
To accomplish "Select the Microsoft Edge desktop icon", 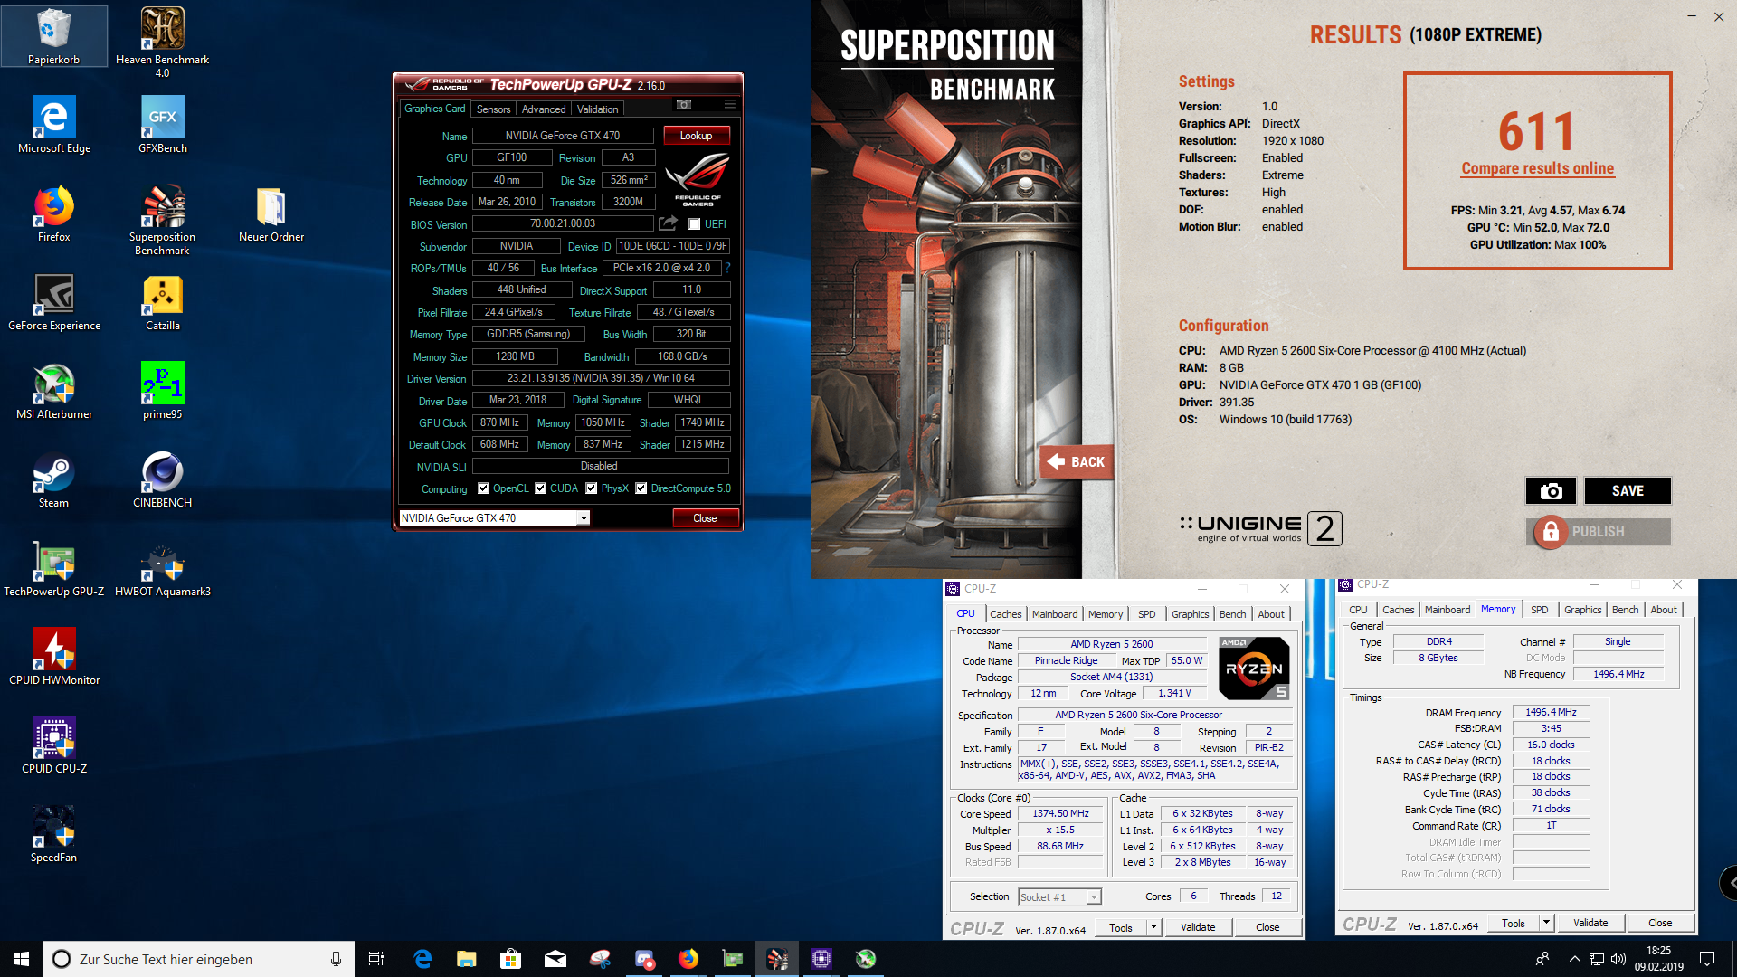I will (x=54, y=125).
